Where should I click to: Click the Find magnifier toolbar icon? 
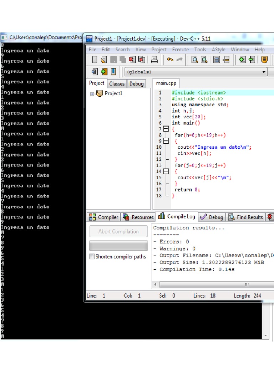click(195, 60)
